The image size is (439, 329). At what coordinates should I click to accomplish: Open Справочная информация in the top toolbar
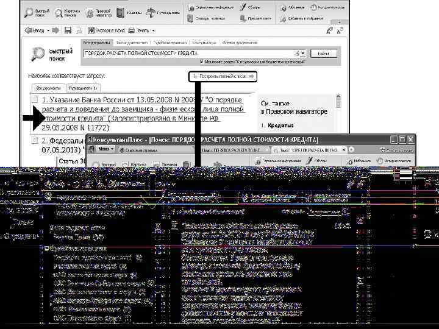[x=211, y=7]
